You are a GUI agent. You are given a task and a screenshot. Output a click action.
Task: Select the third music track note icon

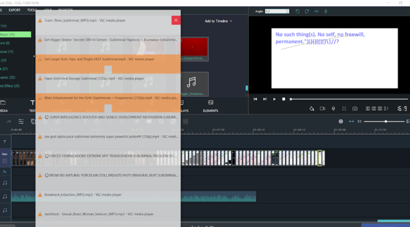click(5, 210)
